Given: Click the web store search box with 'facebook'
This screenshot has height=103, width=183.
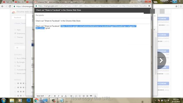Looking at the screenshot, I should (x=19, y=17).
